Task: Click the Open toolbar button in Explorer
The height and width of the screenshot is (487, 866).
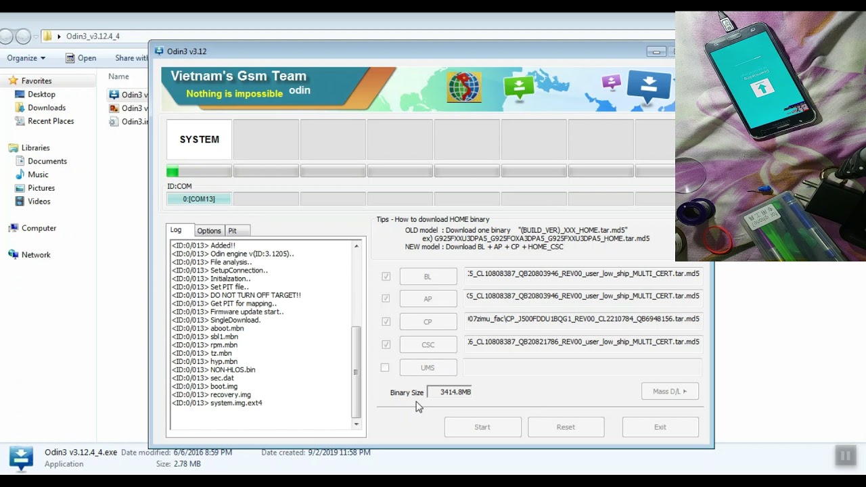Action: 81,58
